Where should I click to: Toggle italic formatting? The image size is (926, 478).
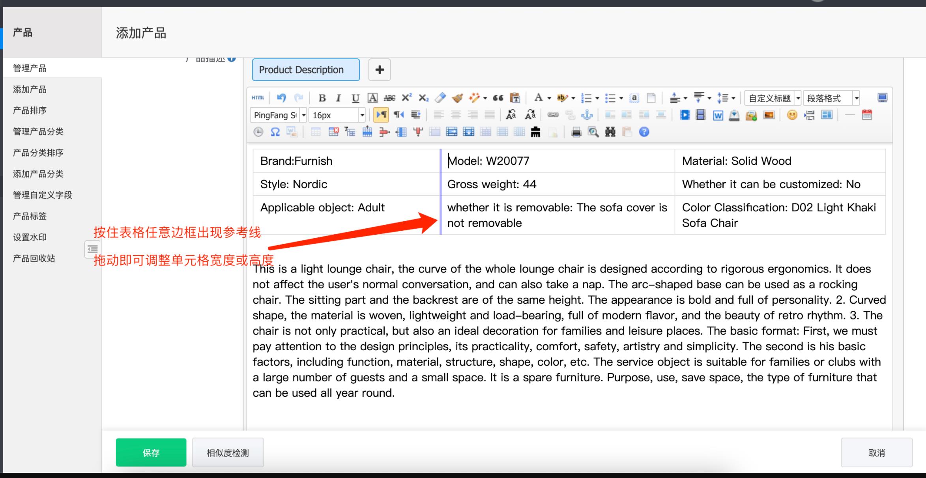click(x=338, y=98)
